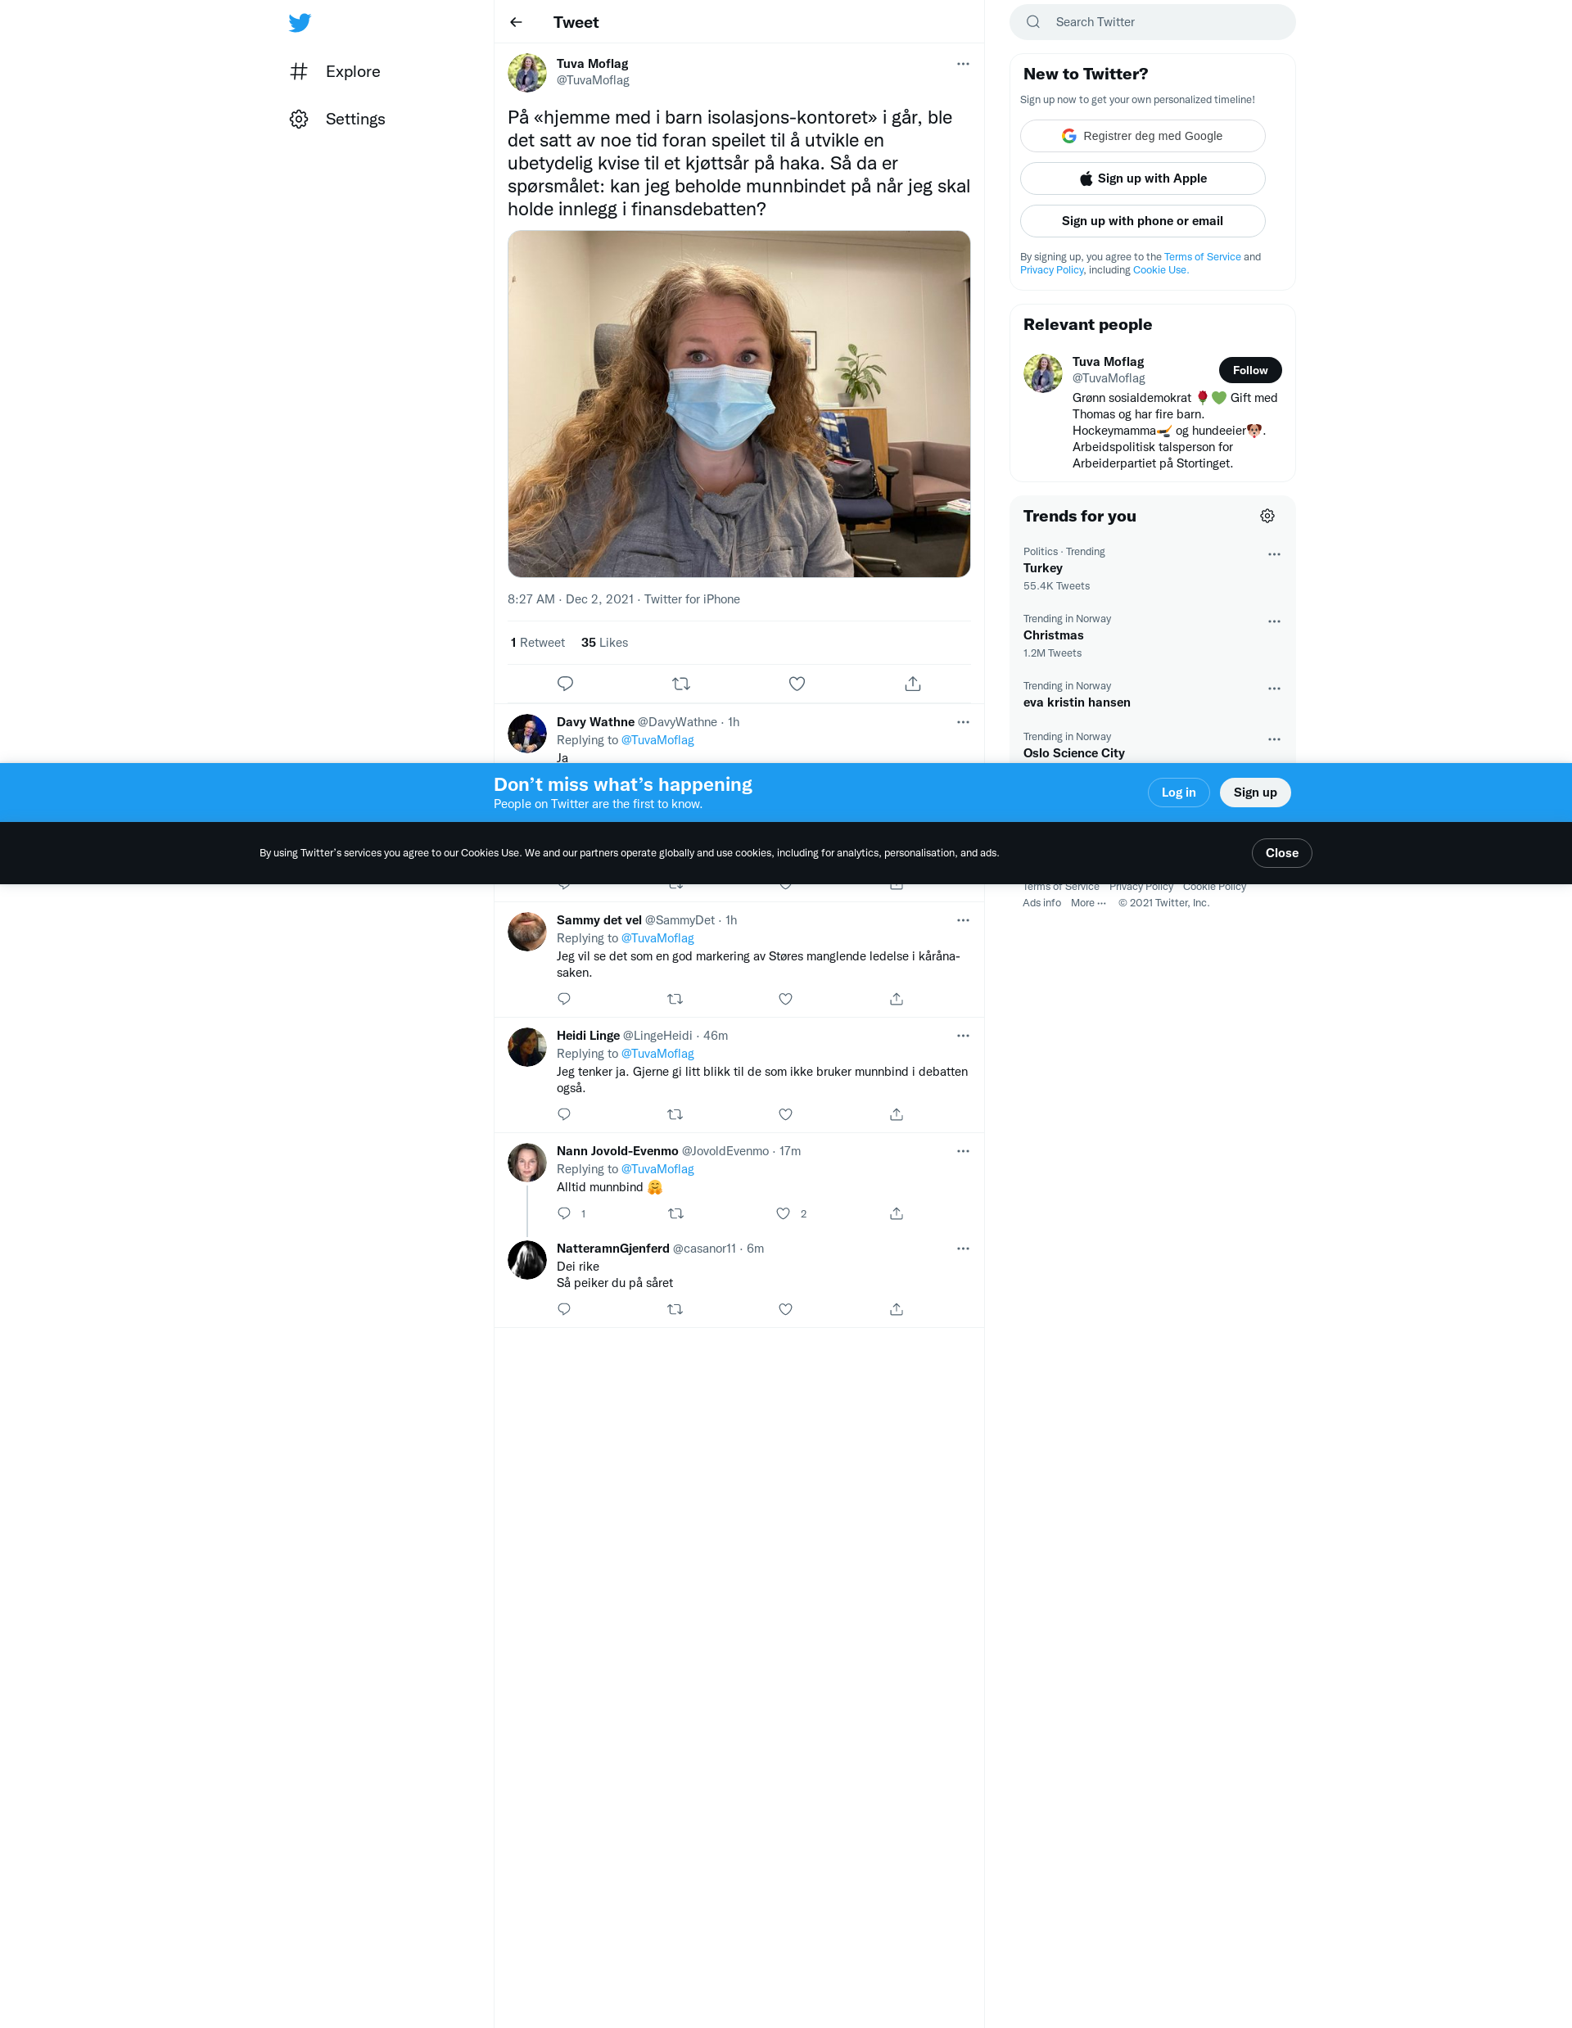Share Nann Jovold-Evenmo's reply

[x=896, y=1213]
